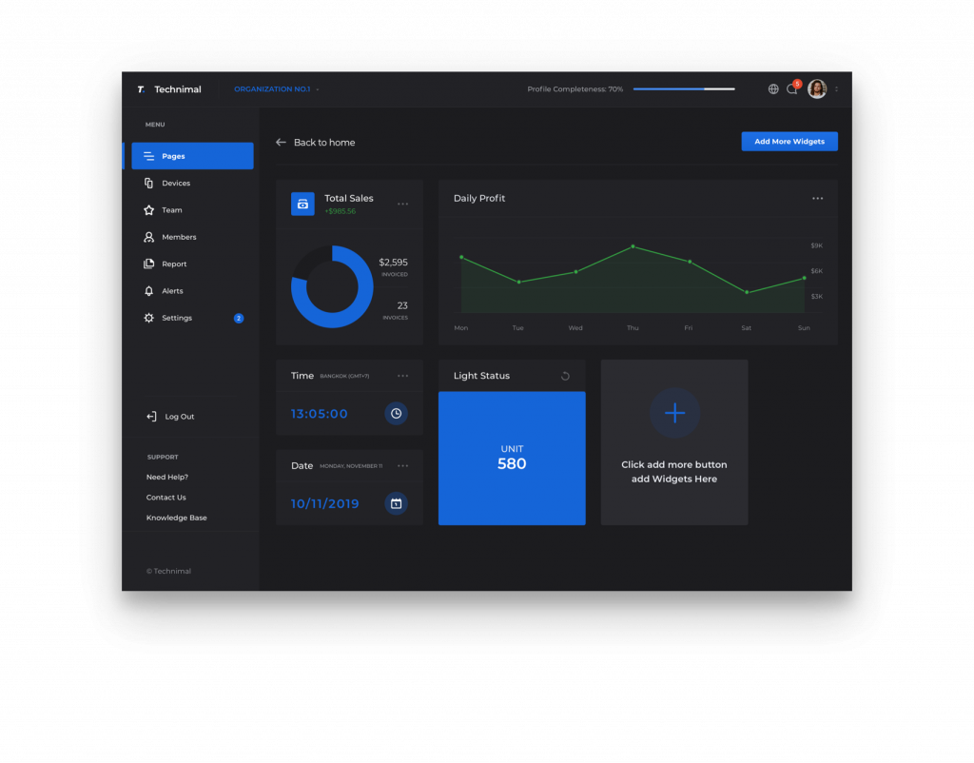This screenshot has height=763, width=974.
Task: Open Settings in the sidebar menu
Action: tap(176, 318)
